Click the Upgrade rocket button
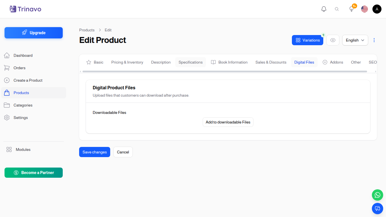Viewport: 386px width, 217px height. (x=34, y=33)
